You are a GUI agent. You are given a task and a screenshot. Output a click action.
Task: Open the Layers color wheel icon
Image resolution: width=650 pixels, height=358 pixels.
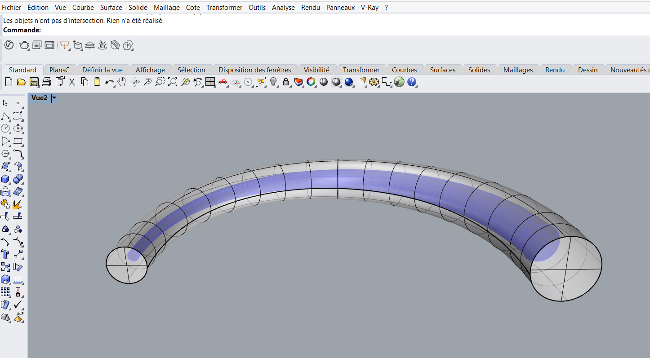(x=311, y=82)
